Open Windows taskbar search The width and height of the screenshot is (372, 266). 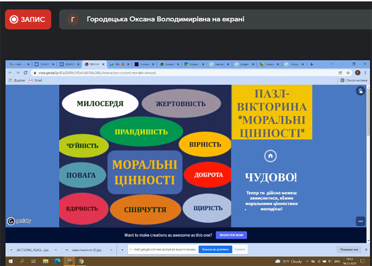22,261
